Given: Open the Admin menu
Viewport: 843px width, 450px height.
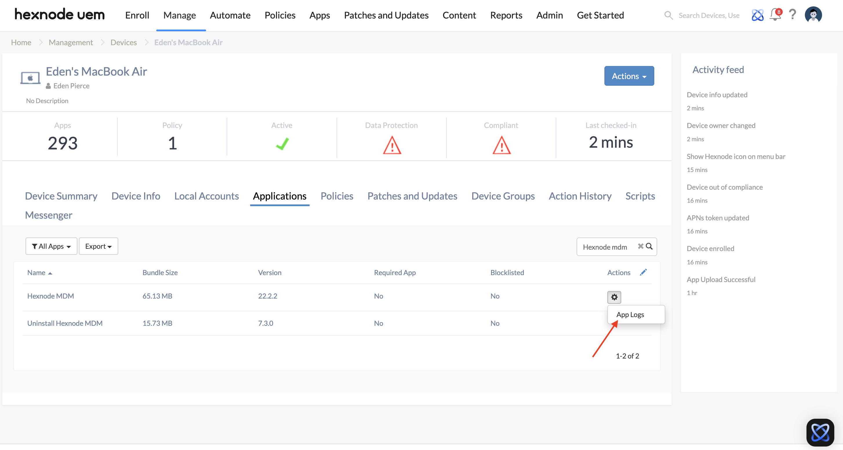Looking at the screenshot, I should [549, 15].
